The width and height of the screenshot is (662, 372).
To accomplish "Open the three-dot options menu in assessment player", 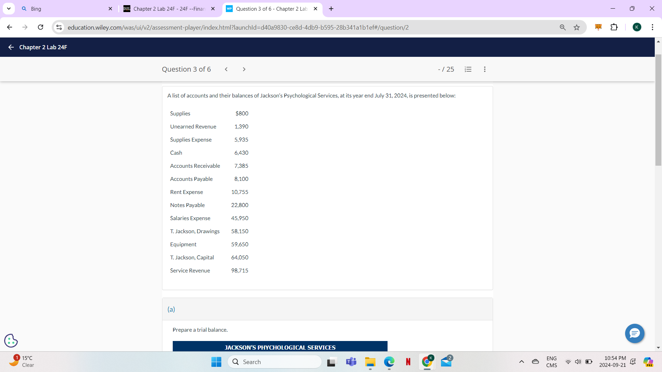I will click(485, 69).
